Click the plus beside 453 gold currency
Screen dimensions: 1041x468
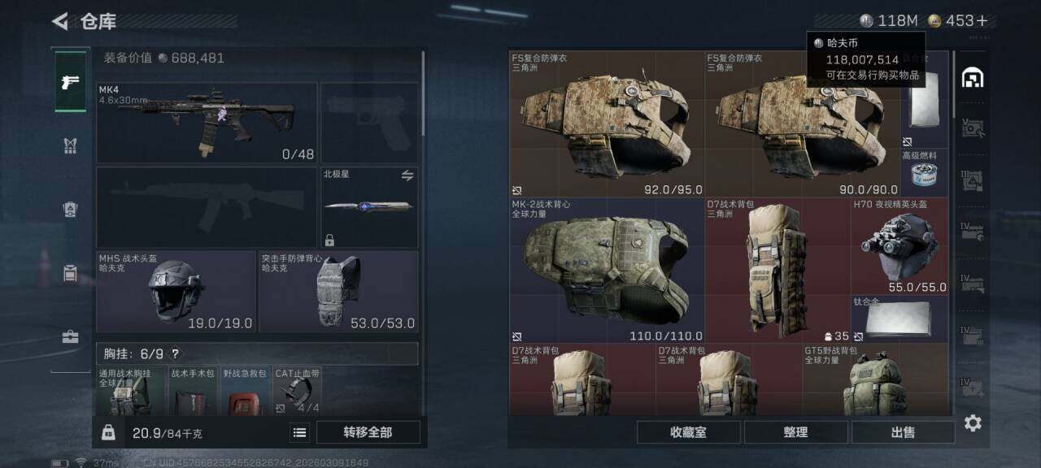tap(982, 21)
